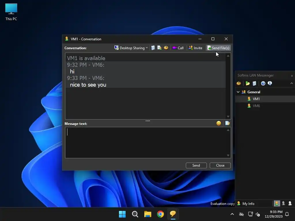Open history in Softros Messenger panel

(254, 83)
